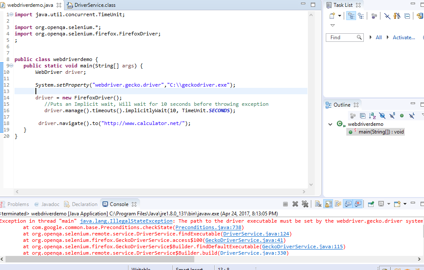Click Focus on Workweek in Task List

pos(374,16)
